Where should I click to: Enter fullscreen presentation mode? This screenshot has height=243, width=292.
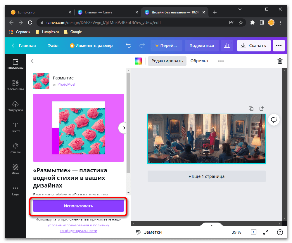(x=266, y=232)
